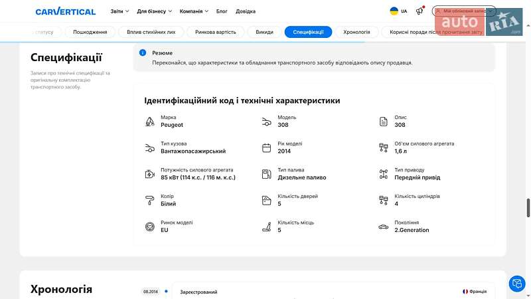Click the Передній привід value
Screen dimensions: 531x299
(x=417, y=177)
